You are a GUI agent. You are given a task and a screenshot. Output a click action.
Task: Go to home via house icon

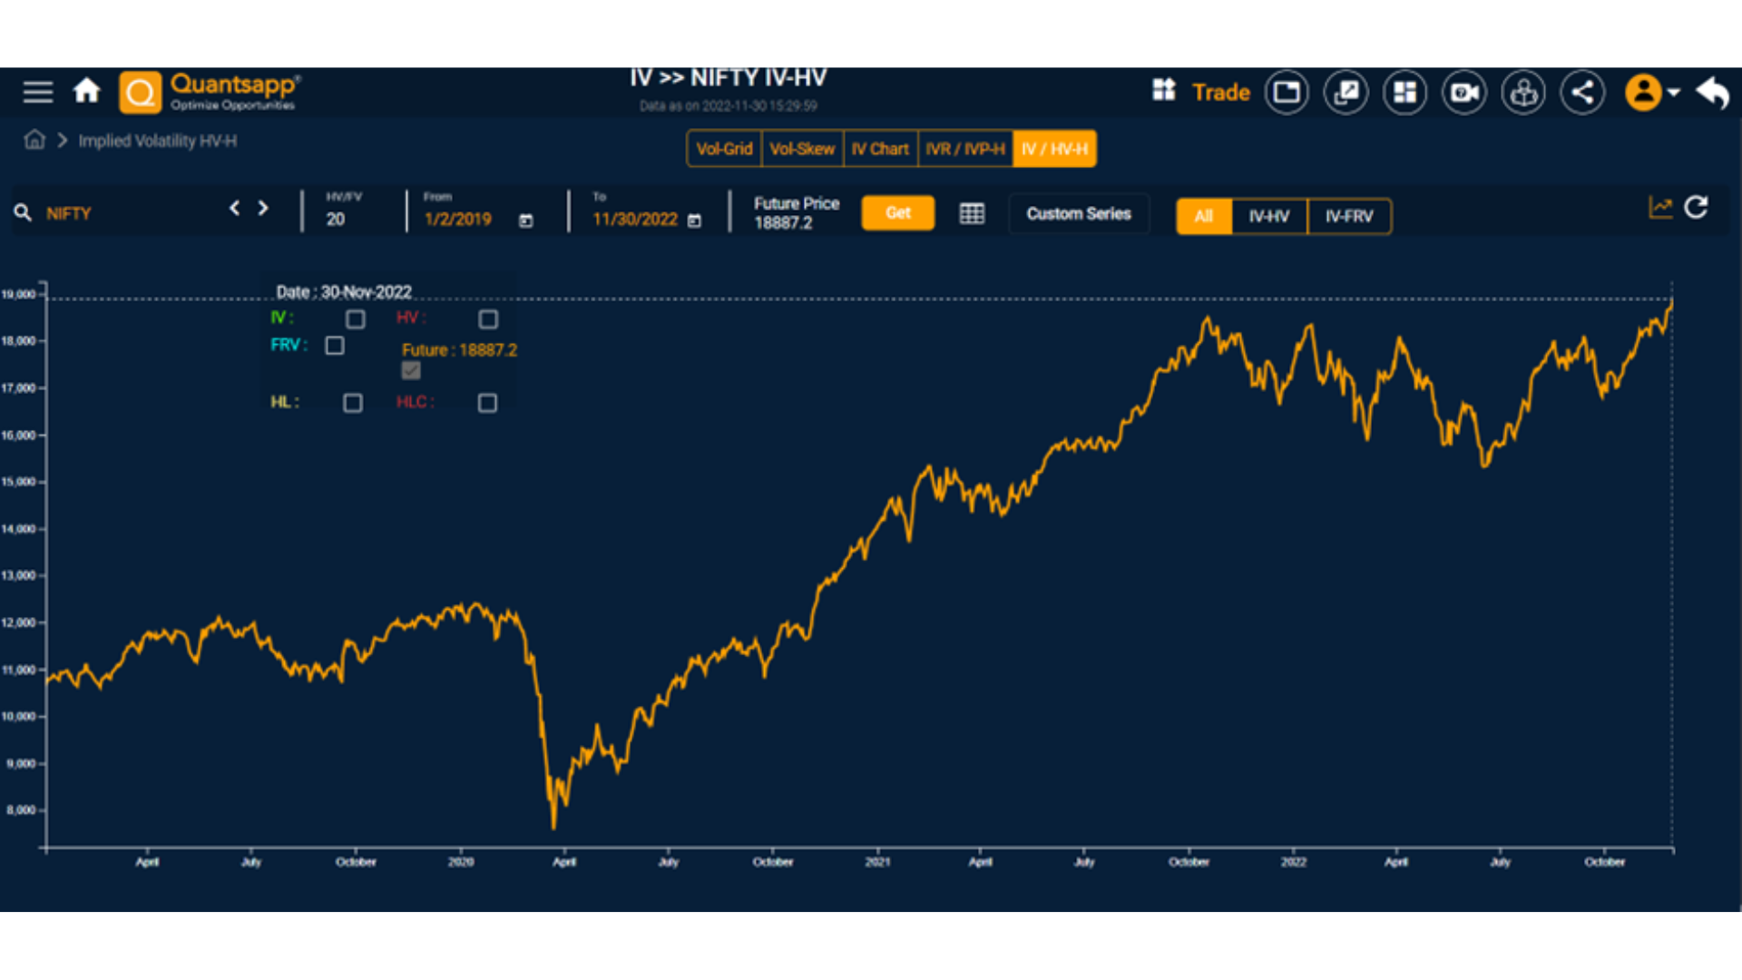pos(87,92)
